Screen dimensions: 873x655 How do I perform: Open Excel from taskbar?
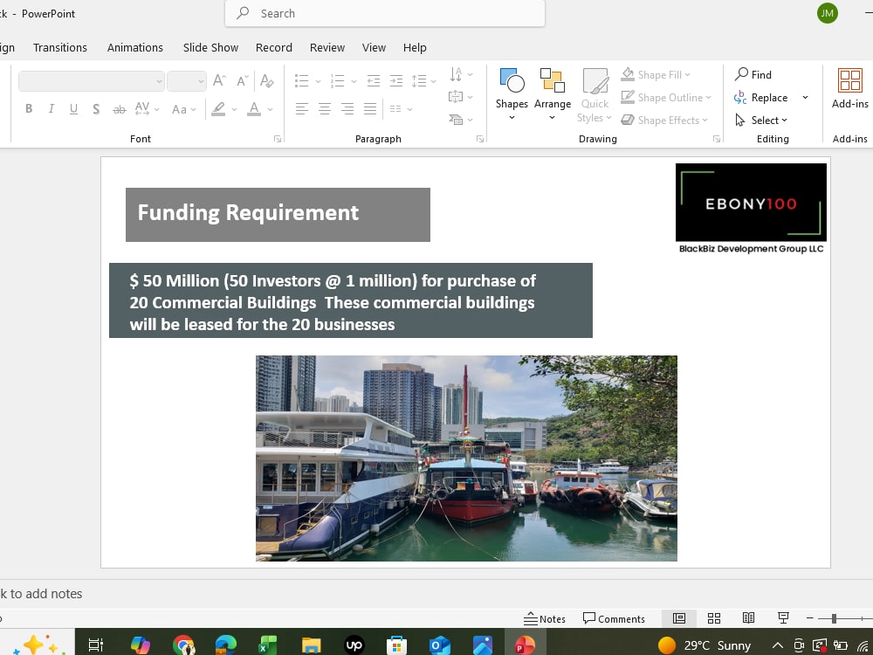[267, 645]
